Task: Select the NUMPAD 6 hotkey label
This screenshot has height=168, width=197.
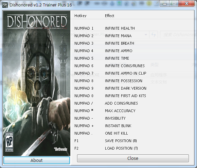Action: coord(84,66)
